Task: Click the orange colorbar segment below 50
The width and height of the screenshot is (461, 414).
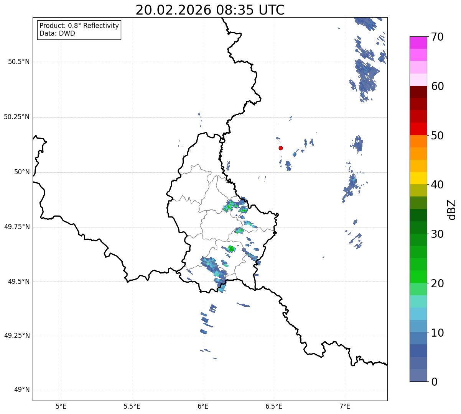Action: click(418, 141)
